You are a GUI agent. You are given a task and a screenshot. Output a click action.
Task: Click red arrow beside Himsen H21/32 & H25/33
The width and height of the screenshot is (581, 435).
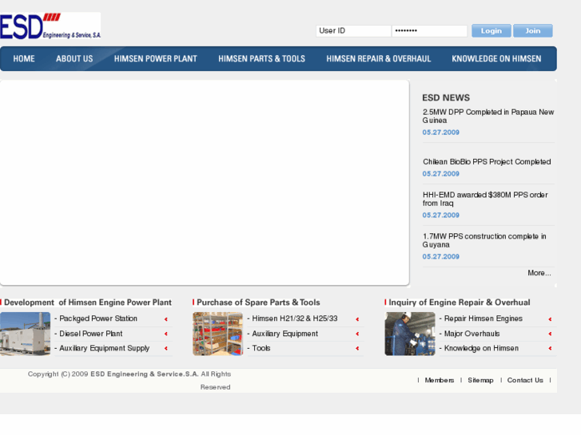357,319
